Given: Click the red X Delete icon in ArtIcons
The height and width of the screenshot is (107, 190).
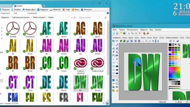Looking at the screenshot, I should pos(140,33).
